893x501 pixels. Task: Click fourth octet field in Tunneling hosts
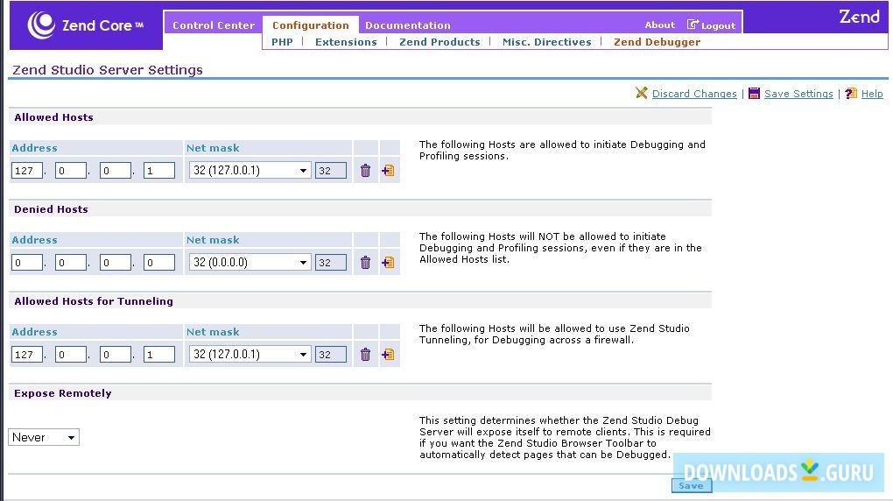pos(158,355)
